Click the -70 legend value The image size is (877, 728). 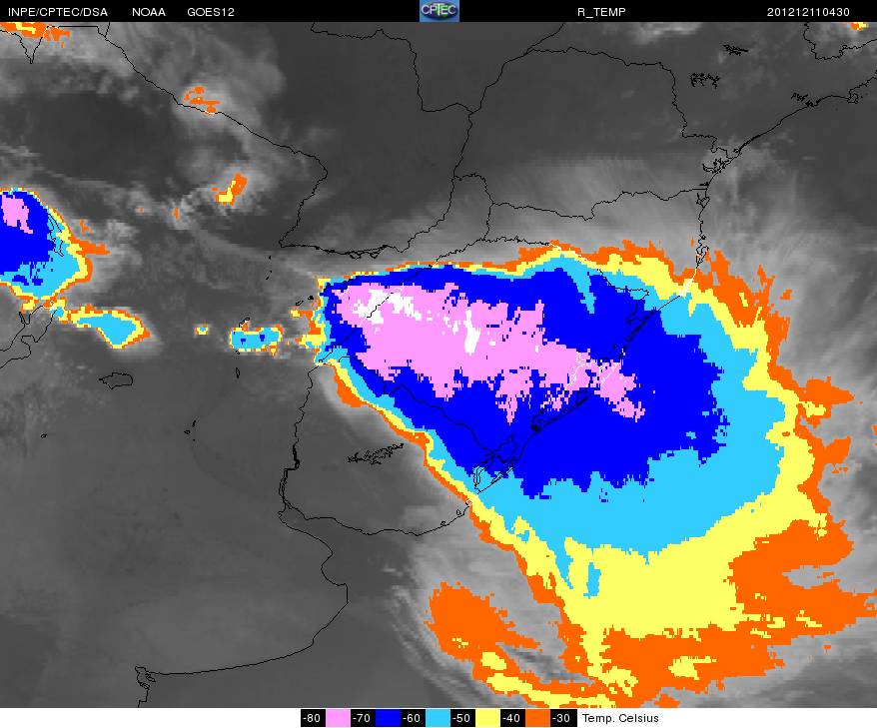[363, 718]
